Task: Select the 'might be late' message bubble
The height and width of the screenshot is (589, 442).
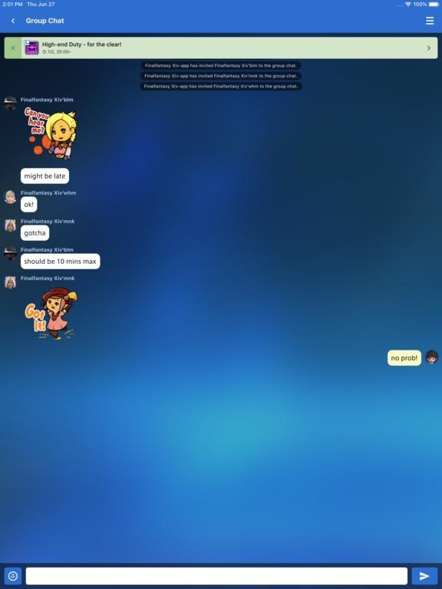Action: pyautogui.click(x=45, y=176)
